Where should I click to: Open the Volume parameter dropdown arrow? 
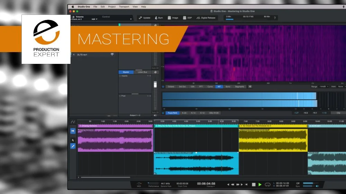131,19
